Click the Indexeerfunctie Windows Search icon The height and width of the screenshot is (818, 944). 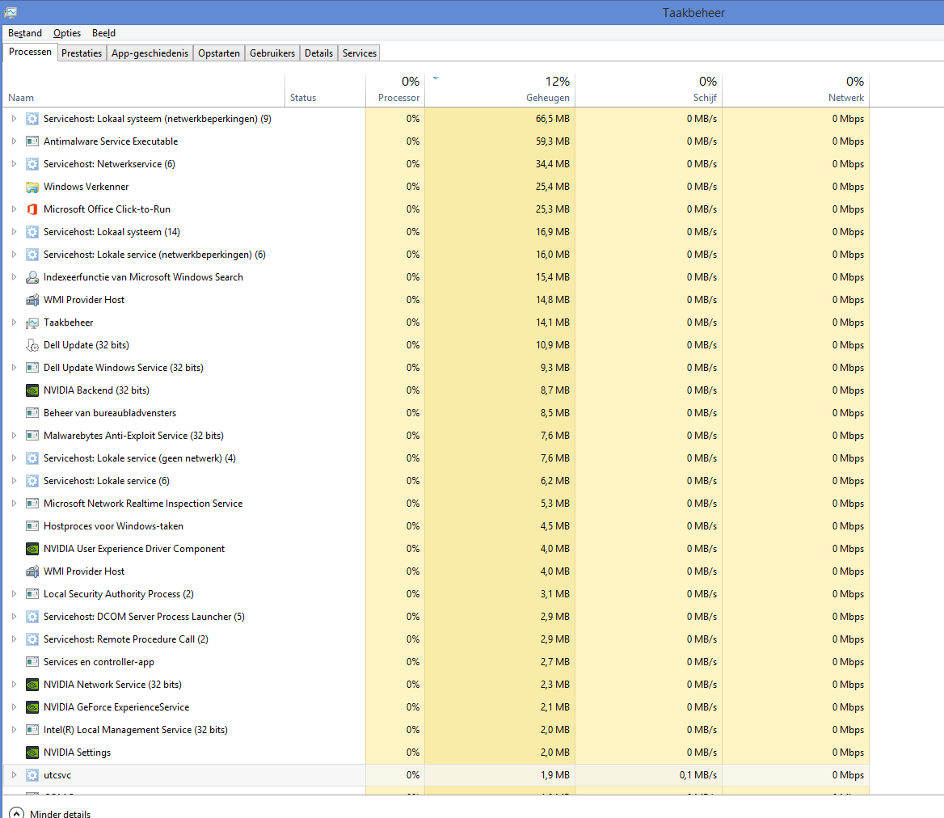(x=32, y=277)
